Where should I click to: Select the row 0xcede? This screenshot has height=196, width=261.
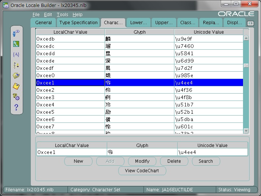(139, 61)
